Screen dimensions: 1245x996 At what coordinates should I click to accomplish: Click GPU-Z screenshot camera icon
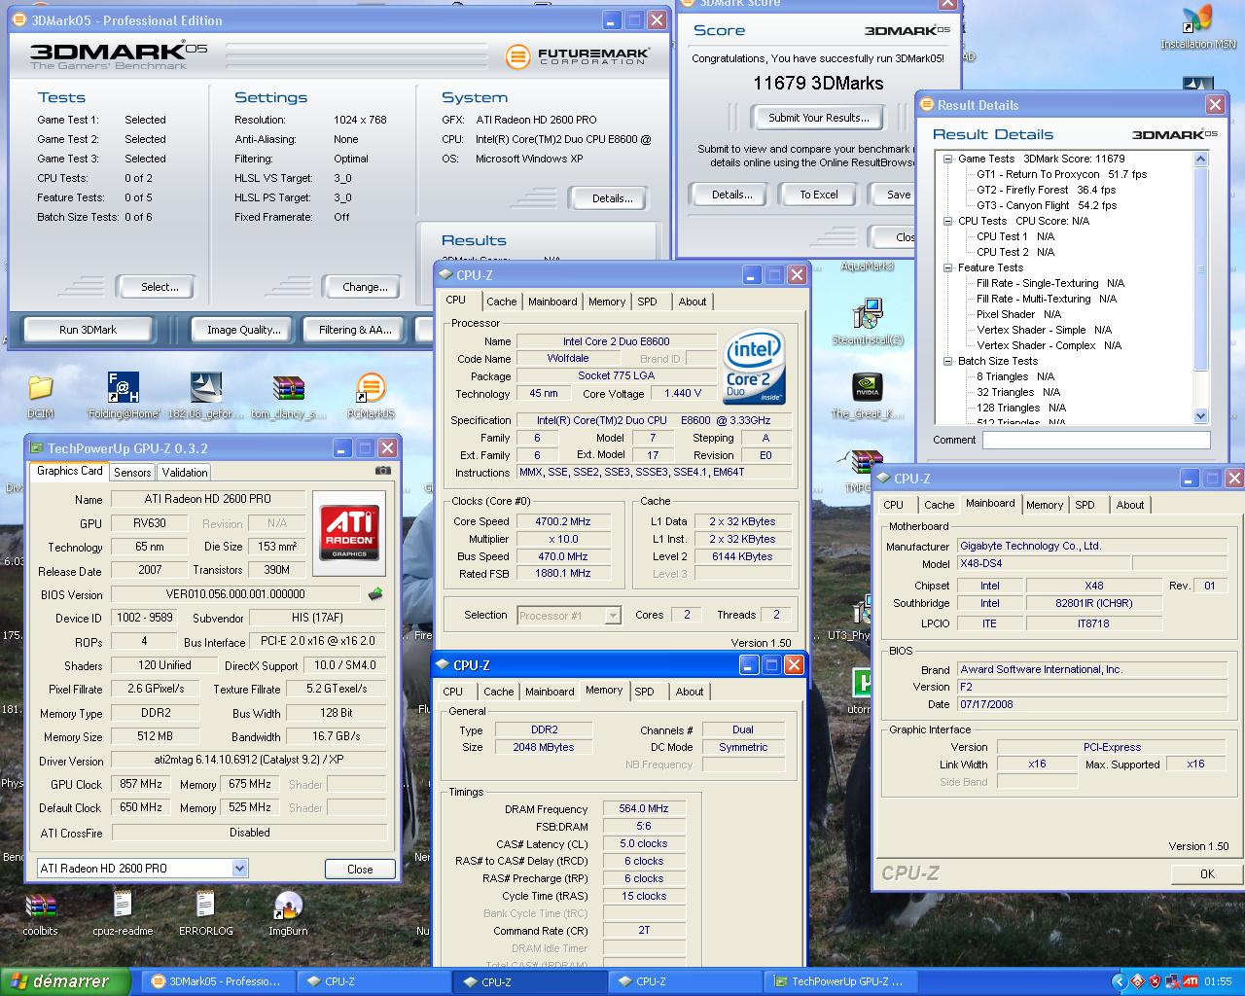(x=382, y=471)
